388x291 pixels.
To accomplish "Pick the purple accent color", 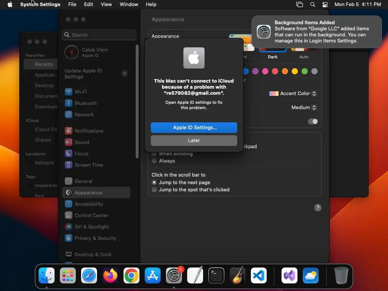I will click(255, 71).
